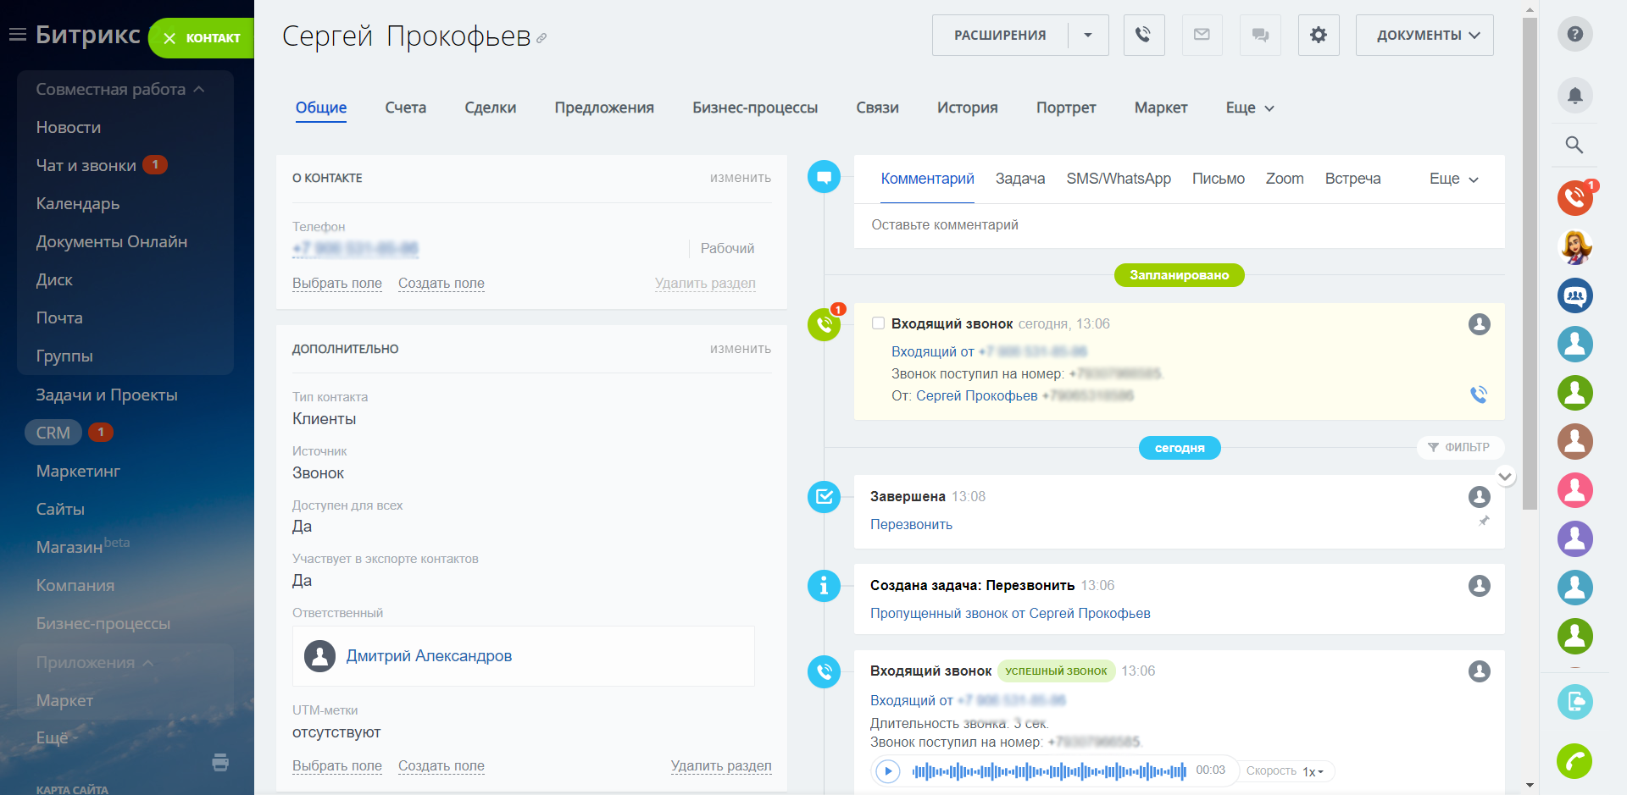Open the telephony icon with badge 1
The height and width of the screenshot is (795, 1627).
[x=1575, y=198]
